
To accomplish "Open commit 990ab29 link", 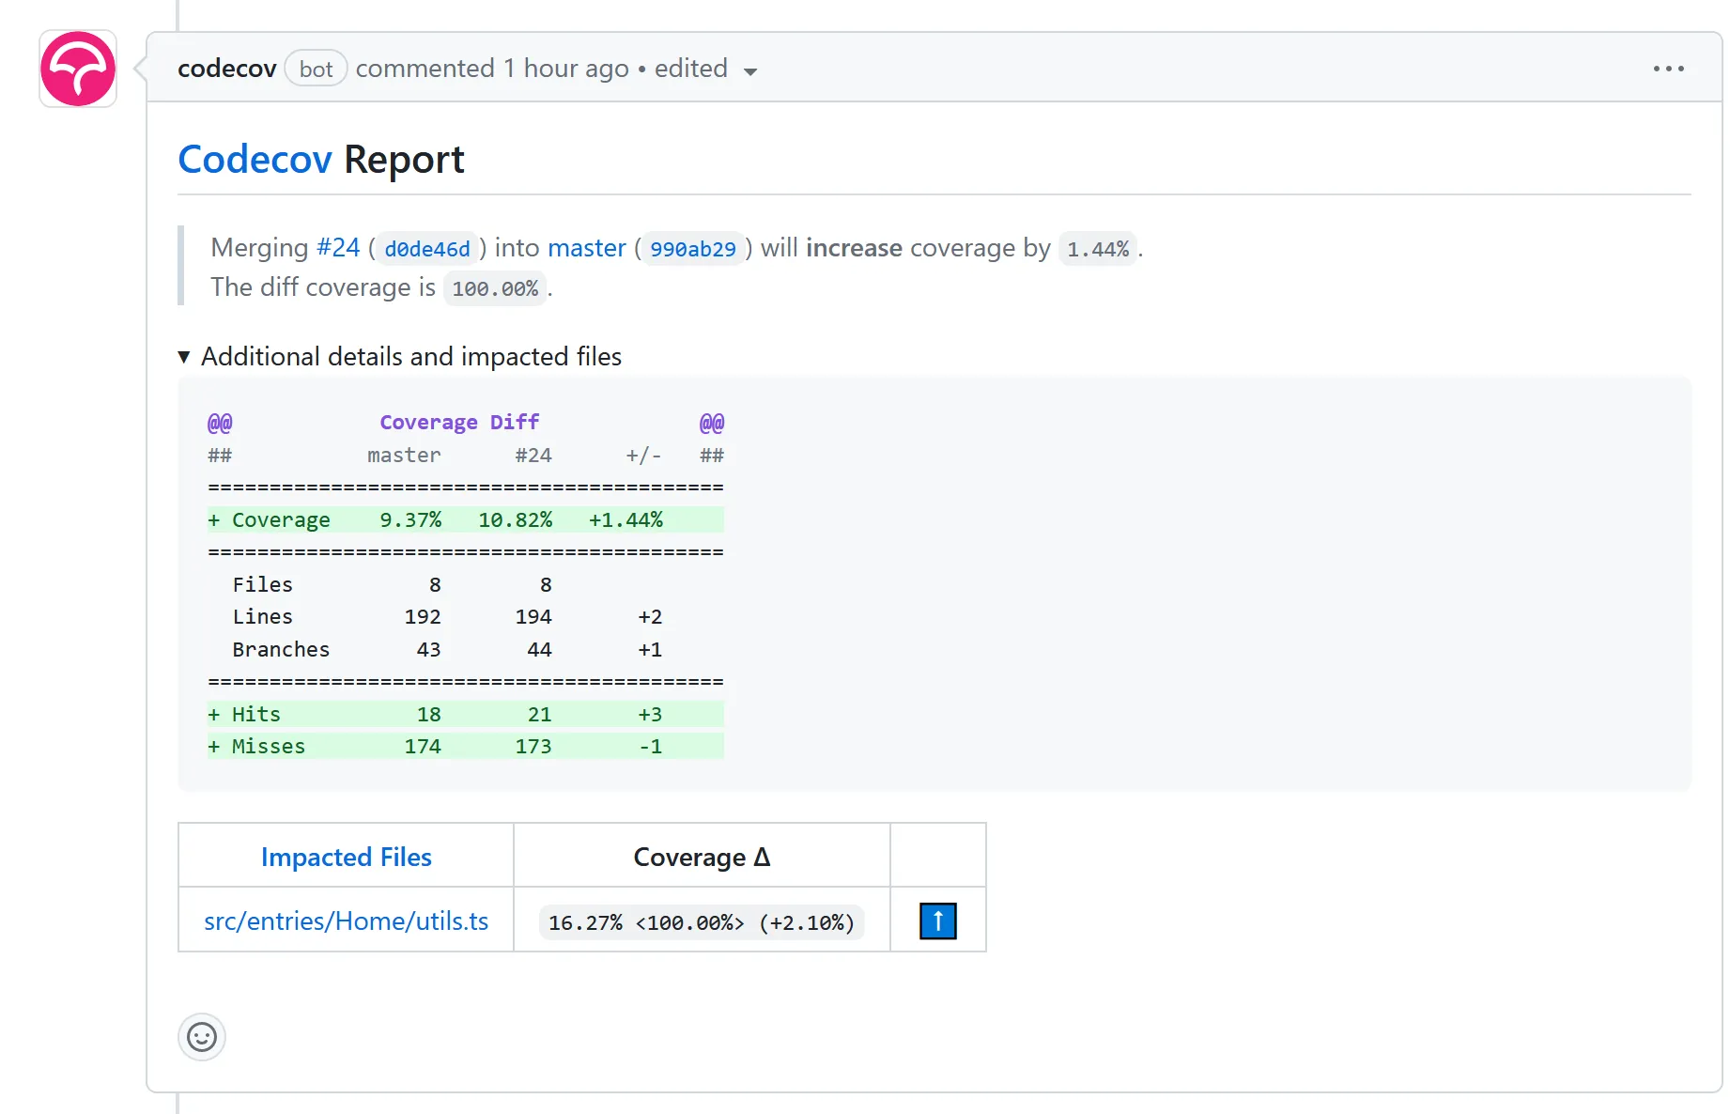I will click(693, 249).
